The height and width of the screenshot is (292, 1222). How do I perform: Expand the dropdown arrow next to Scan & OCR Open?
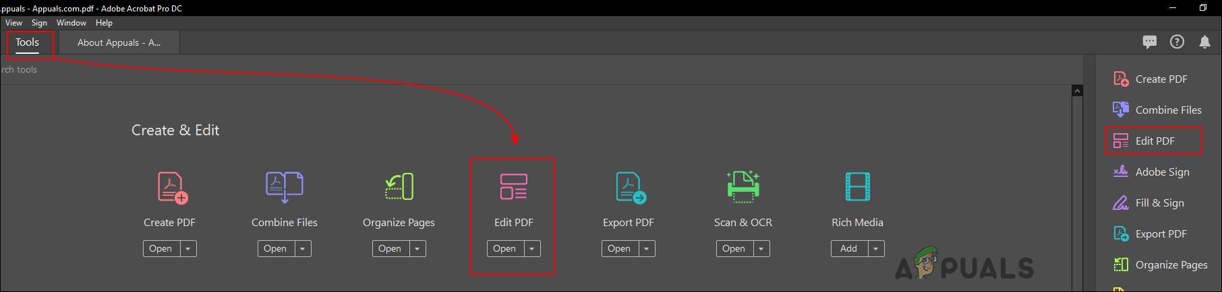coord(761,249)
